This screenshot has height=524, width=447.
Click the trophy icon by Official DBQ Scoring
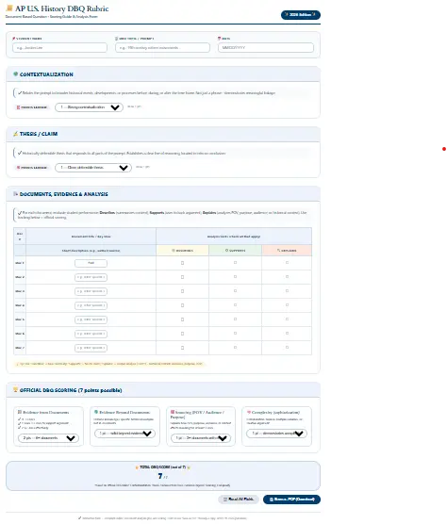[15, 389]
